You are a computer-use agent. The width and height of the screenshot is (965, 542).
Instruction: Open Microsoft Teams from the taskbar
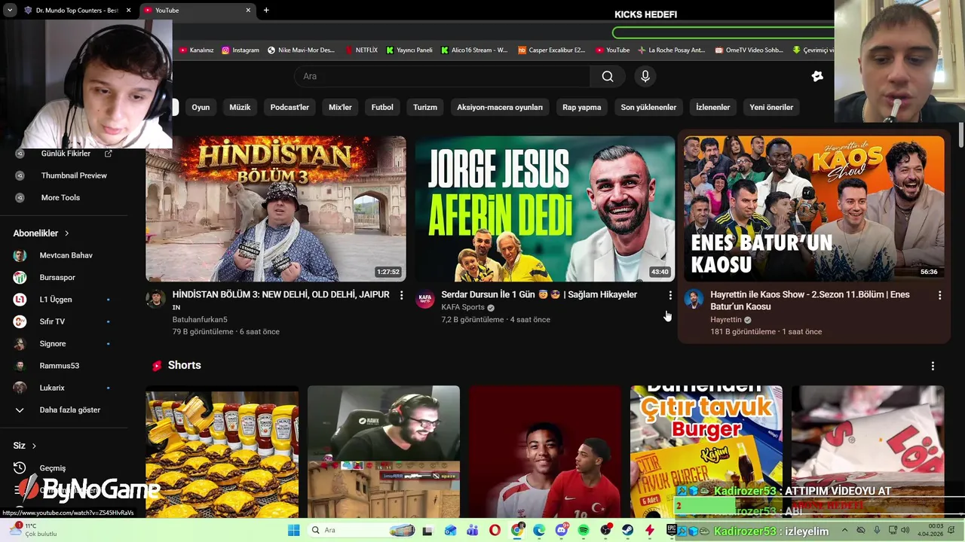(473, 530)
